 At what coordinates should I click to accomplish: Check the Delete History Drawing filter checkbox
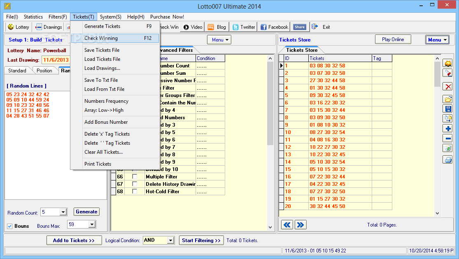pyautogui.click(x=135, y=184)
